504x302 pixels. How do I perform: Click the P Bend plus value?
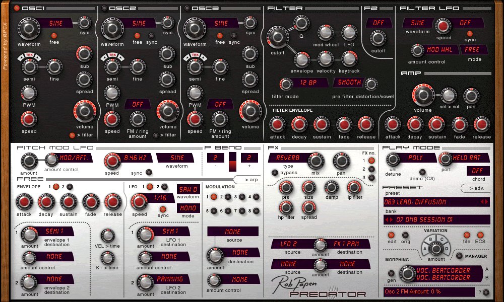[249, 158]
